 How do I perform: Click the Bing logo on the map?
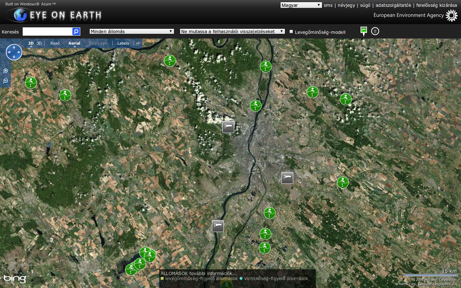tap(14, 279)
